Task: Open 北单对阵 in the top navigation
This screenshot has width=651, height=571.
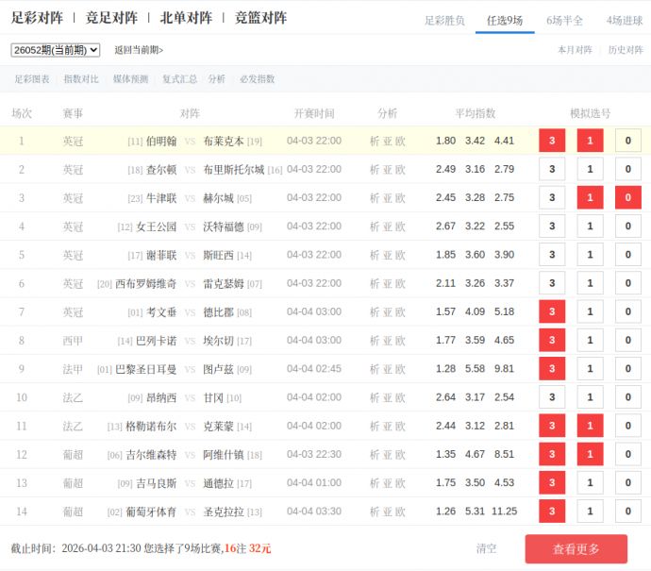Action: (x=186, y=18)
